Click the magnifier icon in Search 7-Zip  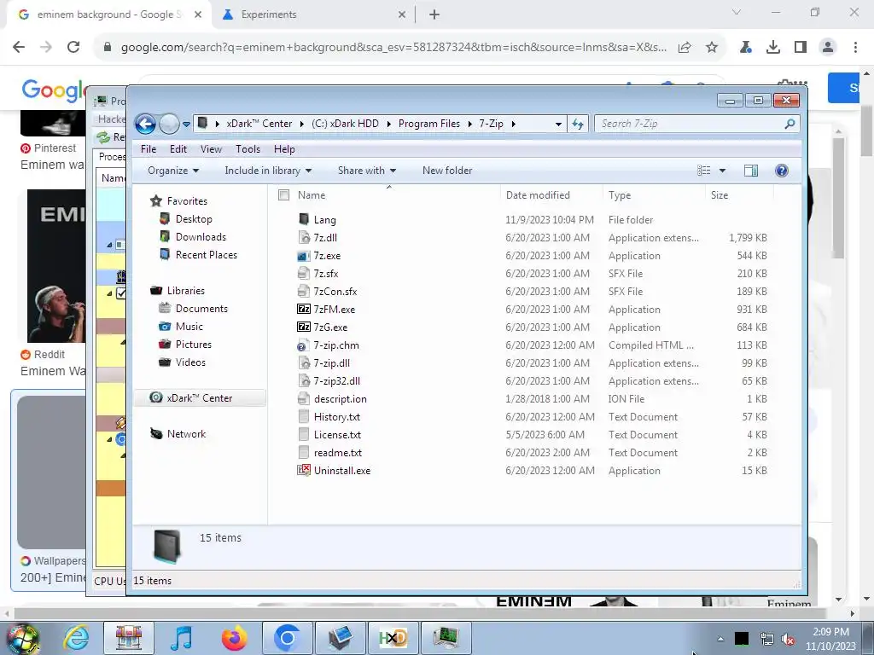coord(790,124)
